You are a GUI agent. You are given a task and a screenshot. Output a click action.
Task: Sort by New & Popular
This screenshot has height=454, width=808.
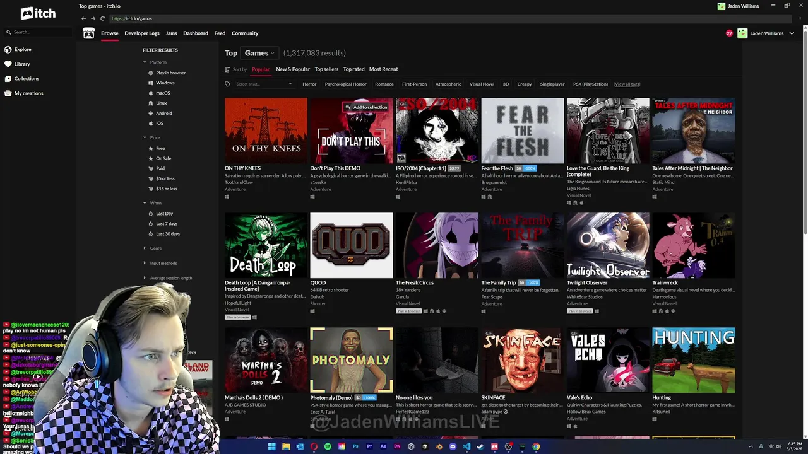click(293, 69)
